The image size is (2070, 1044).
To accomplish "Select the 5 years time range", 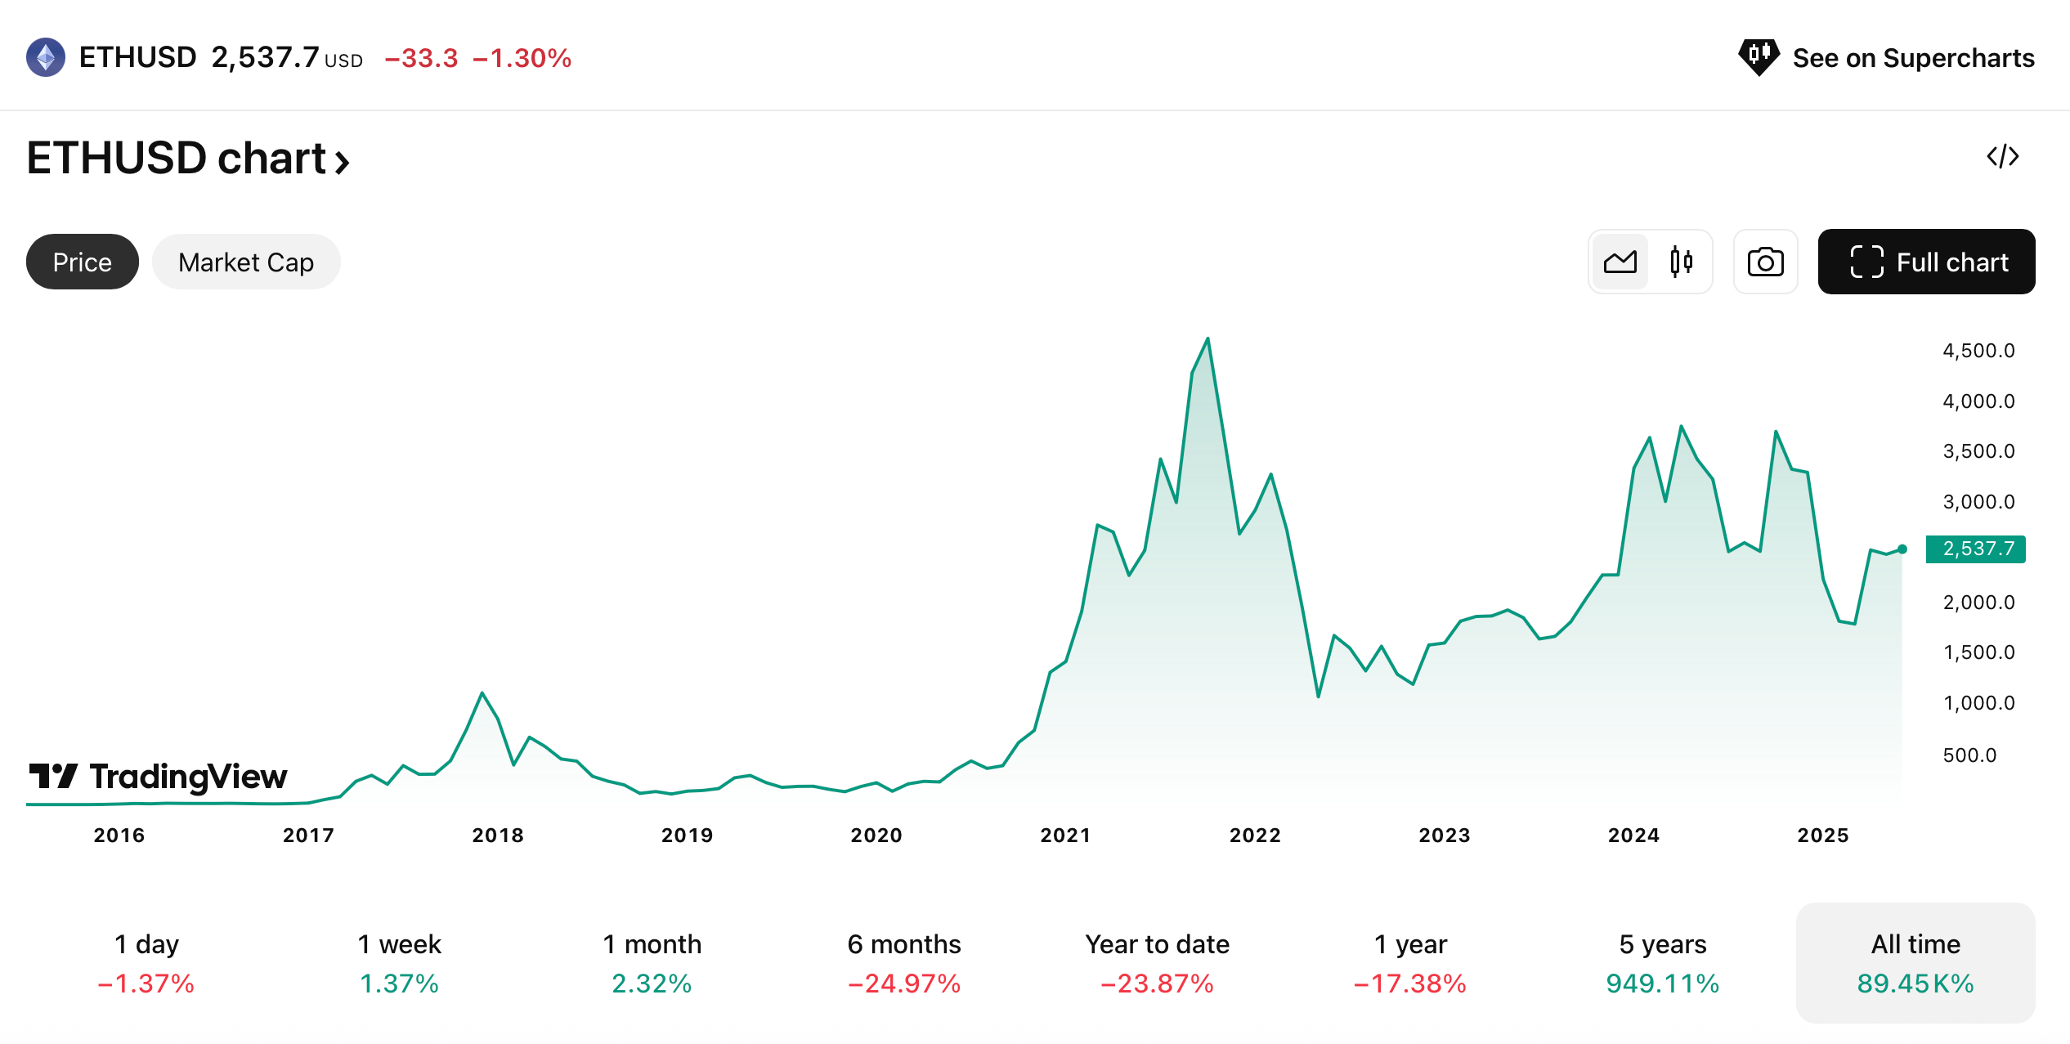I will click(1662, 962).
